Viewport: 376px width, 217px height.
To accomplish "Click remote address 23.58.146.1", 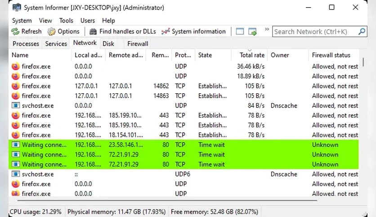I will pyautogui.click(x=126, y=145).
